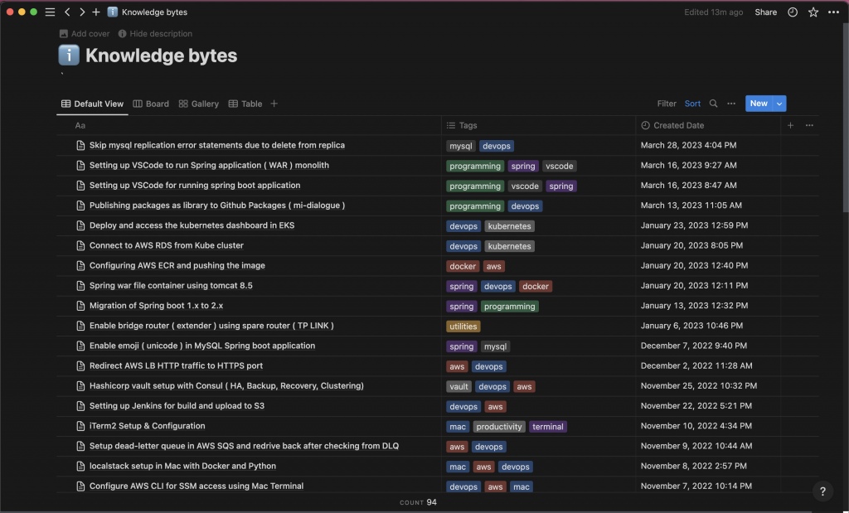Click the Knowledge bytes page title
This screenshot has height=513, width=849.
(x=162, y=56)
